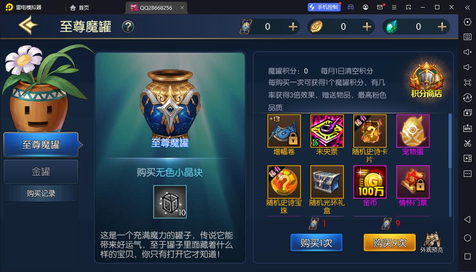Open the emulator hamburger menu
Image resolution: width=476 pixels, height=272 pixels.
tap(394, 7)
